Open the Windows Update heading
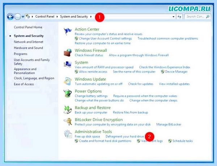This screenshot has height=166, width=217. [x=90, y=79]
